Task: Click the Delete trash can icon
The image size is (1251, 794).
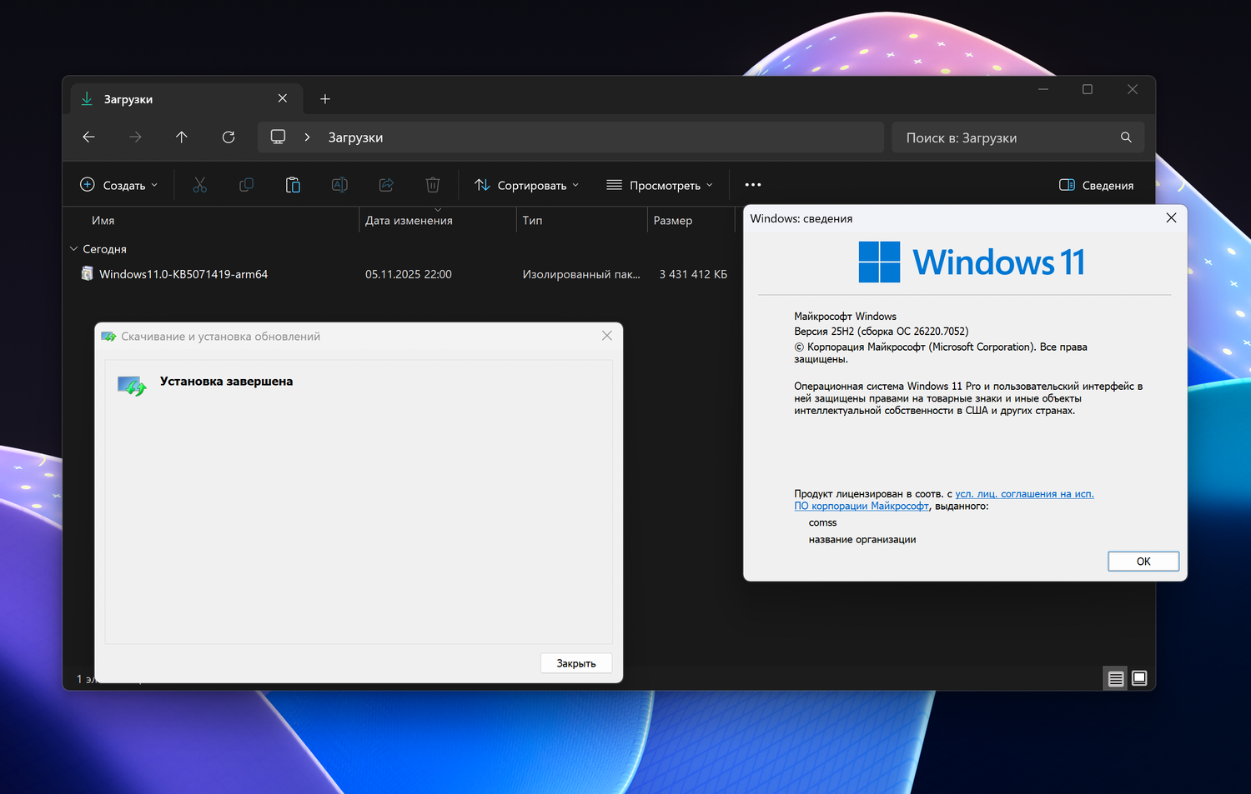Action: point(433,185)
